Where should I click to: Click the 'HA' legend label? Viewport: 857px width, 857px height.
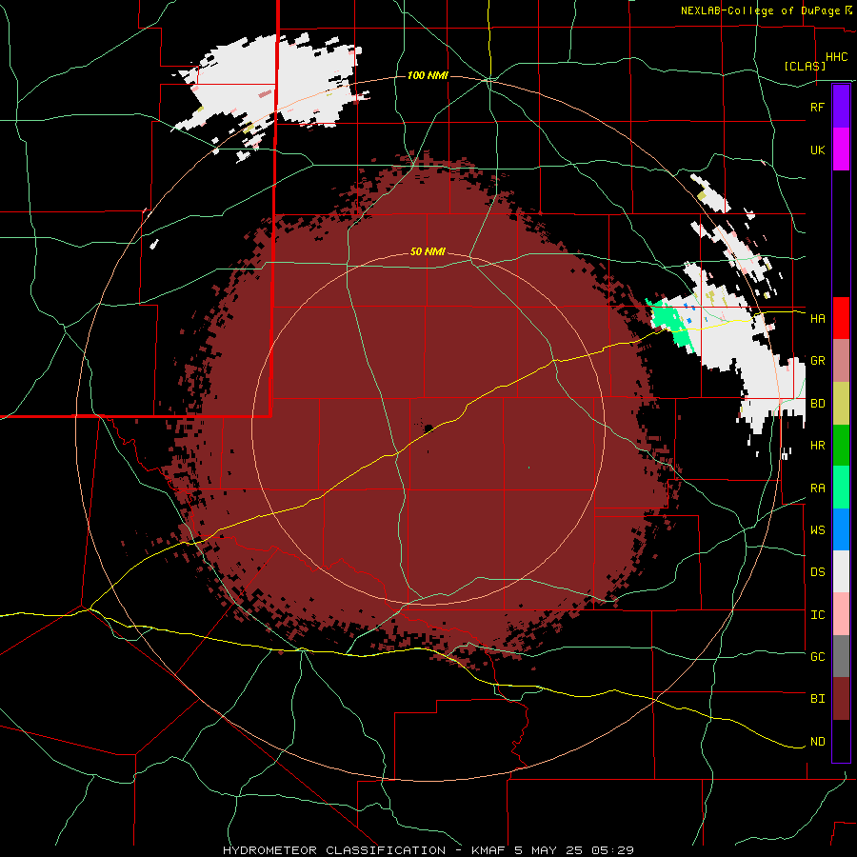pyautogui.click(x=817, y=318)
